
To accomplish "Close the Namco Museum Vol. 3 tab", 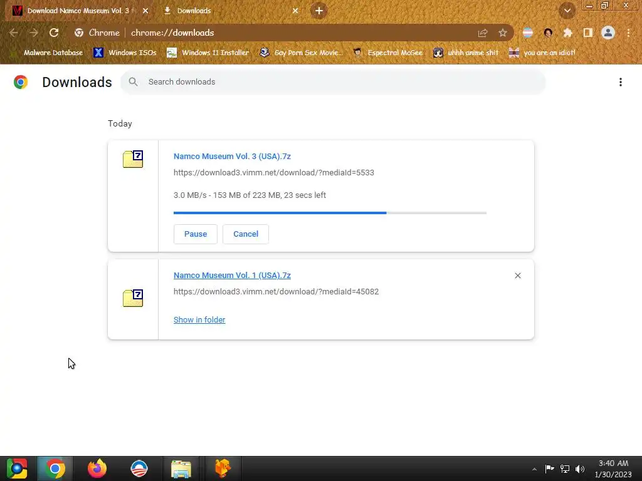I will [x=145, y=11].
